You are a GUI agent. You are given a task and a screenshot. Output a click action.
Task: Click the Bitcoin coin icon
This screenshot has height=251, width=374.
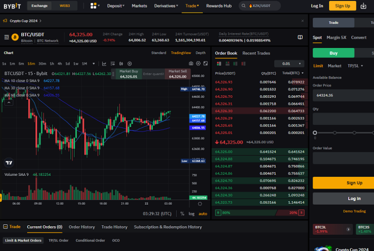(15, 37)
